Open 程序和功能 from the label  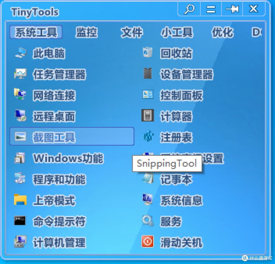59,179
